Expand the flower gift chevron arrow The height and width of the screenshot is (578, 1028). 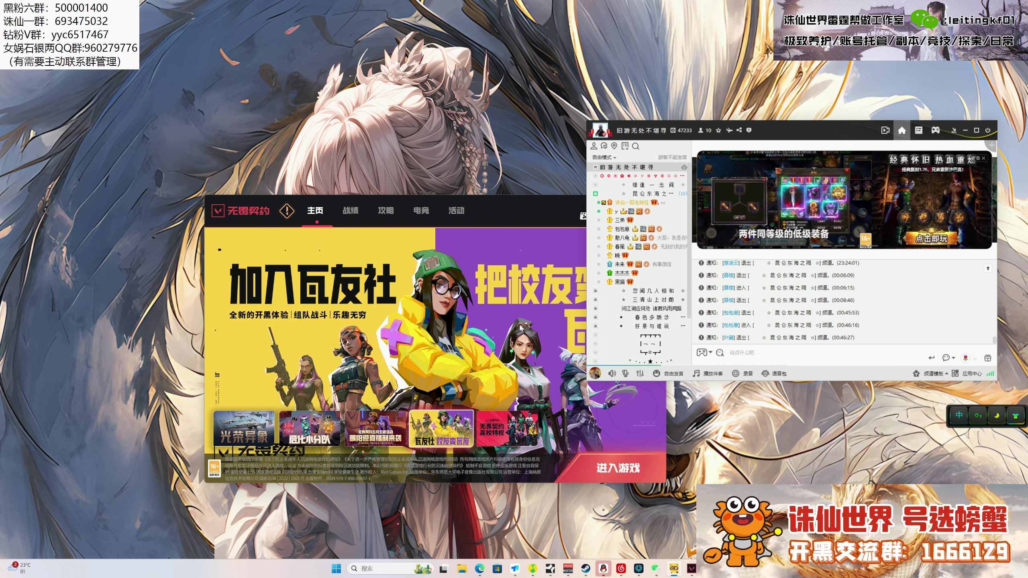[975, 358]
